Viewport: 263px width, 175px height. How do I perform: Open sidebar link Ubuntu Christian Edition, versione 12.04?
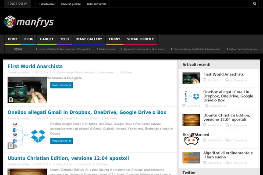pyautogui.click(x=227, y=117)
